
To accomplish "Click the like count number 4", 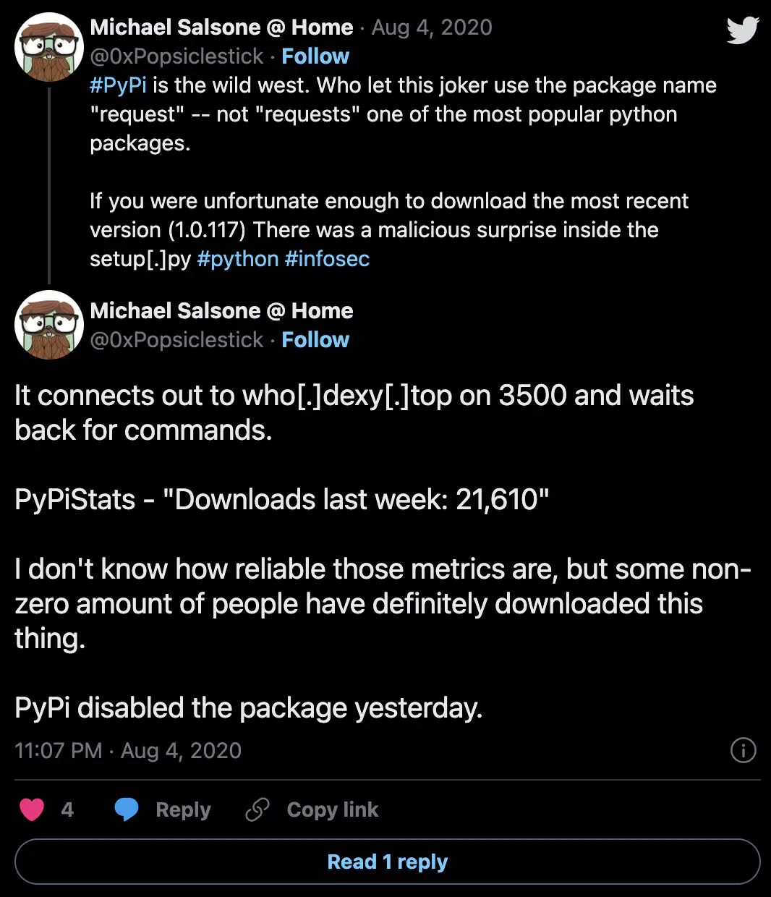I will pyautogui.click(x=67, y=809).
